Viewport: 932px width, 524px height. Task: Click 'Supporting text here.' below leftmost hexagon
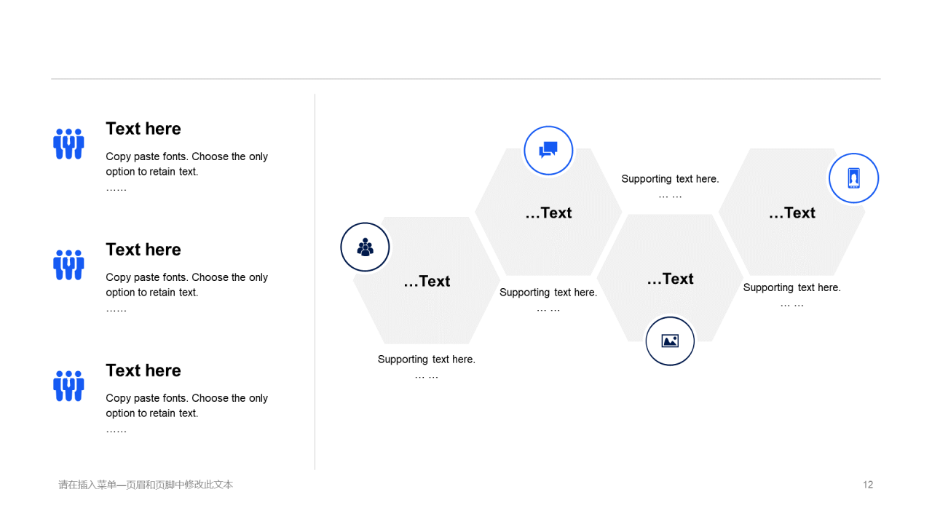[427, 359]
